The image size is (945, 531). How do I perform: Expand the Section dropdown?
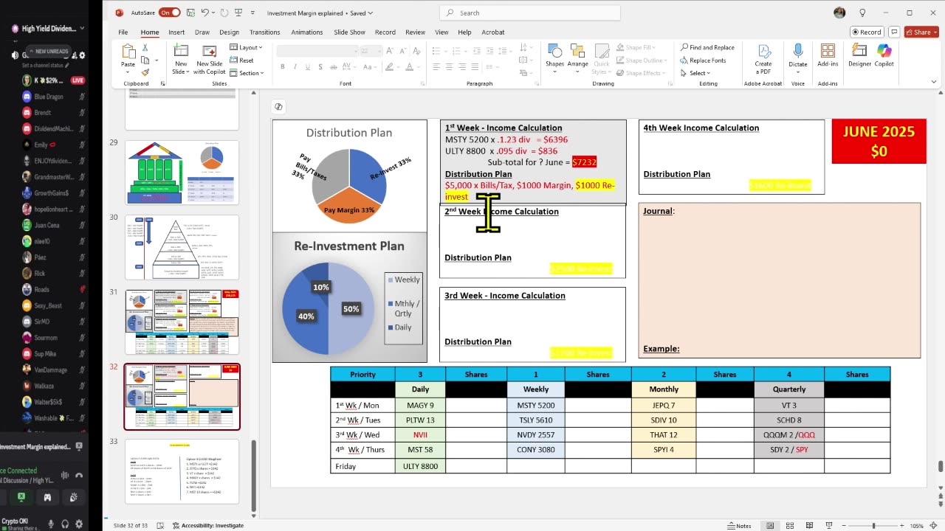click(247, 73)
